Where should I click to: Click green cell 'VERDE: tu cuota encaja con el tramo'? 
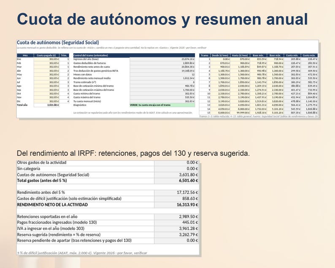162,105
